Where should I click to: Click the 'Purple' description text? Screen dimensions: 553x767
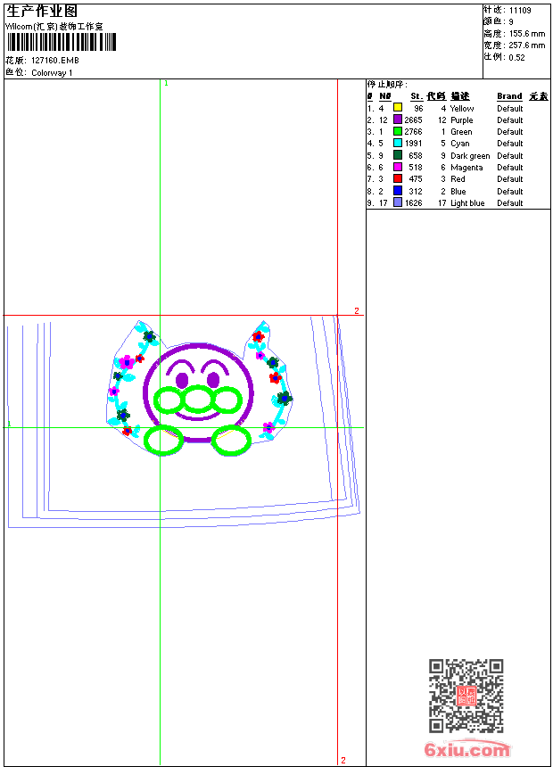[x=461, y=120]
